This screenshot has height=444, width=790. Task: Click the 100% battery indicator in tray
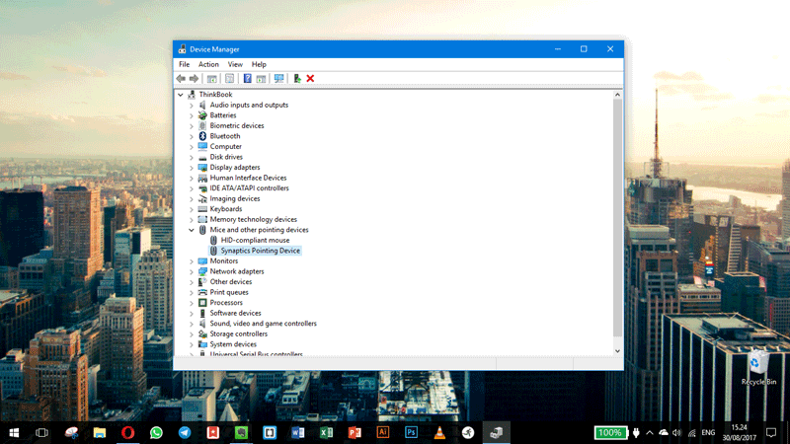pyautogui.click(x=609, y=432)
